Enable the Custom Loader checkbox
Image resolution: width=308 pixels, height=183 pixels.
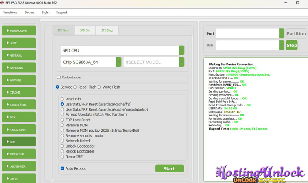(59, 78)
